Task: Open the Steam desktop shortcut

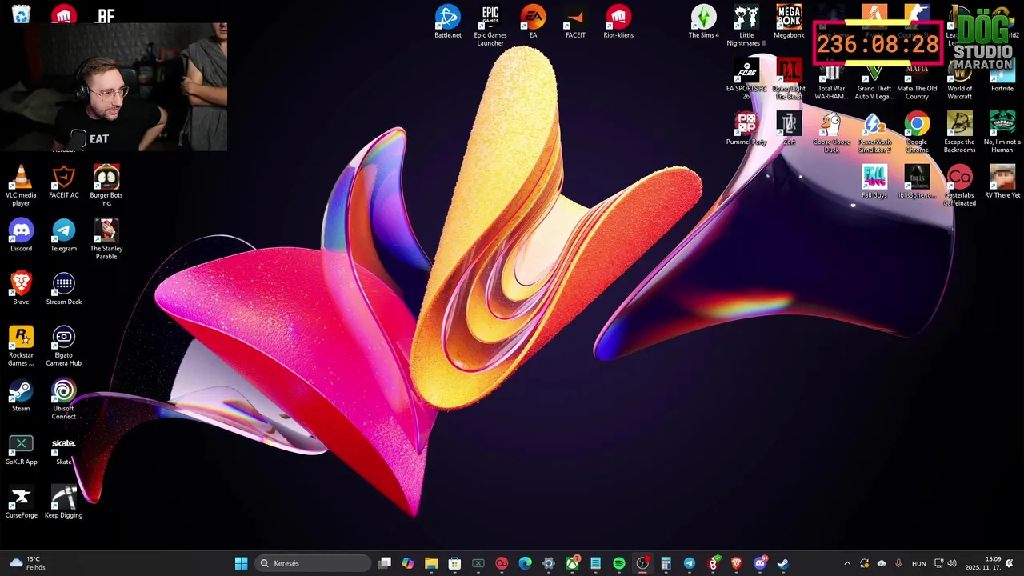Action: [x=21, y=396]
